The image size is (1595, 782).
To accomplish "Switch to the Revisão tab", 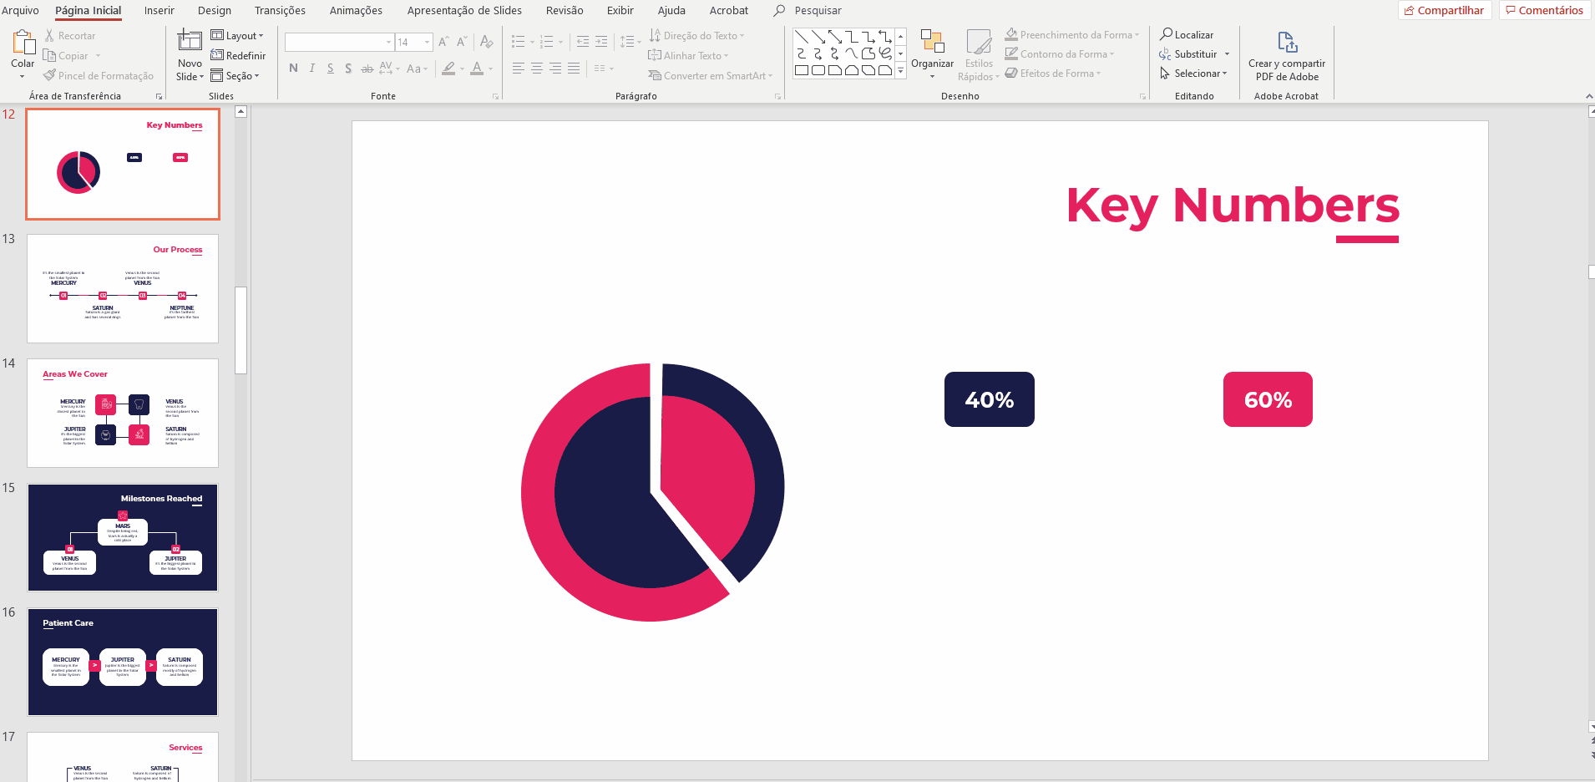I will [x=565, y=11].
